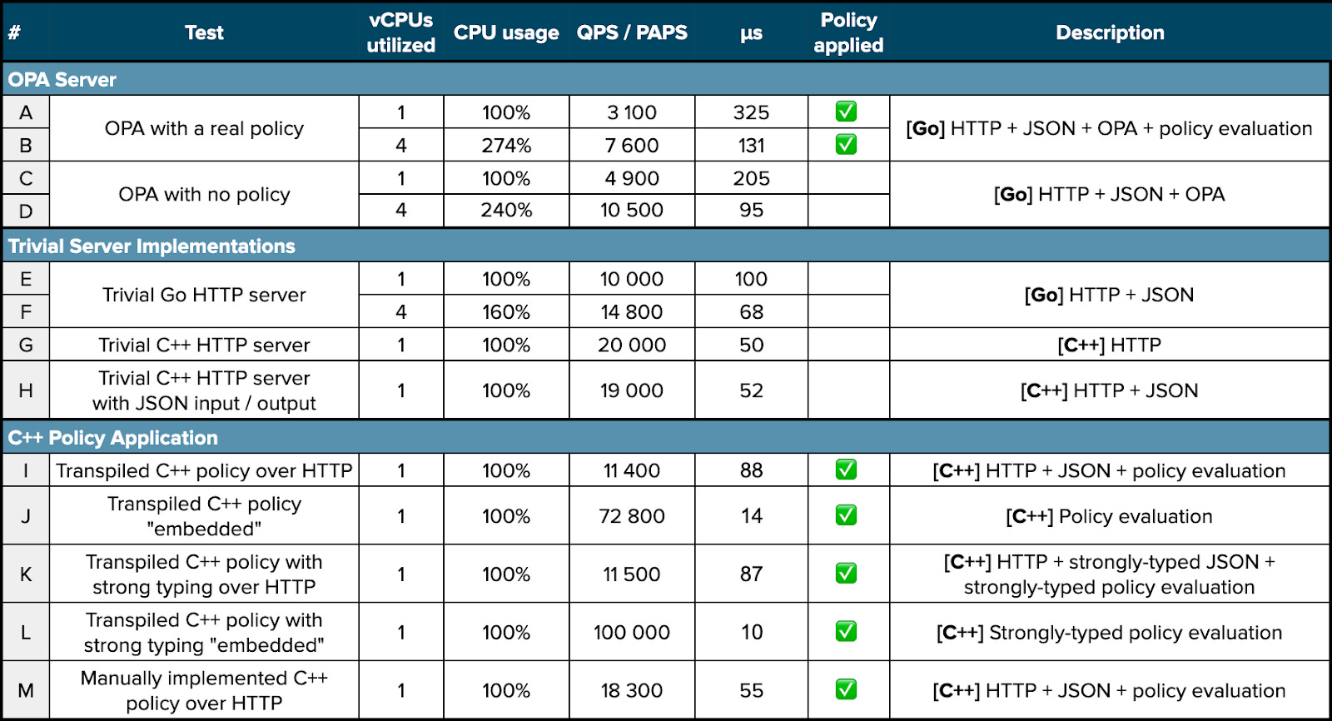
Task: Click the '4 900' QPS value
Action: (632, 178)
